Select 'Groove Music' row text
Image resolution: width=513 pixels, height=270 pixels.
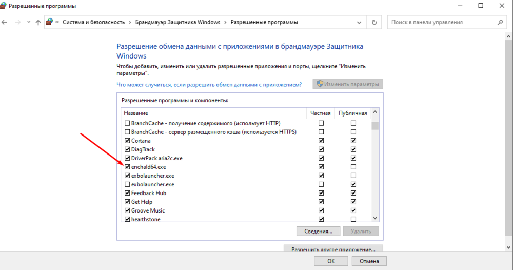(148, 210)
